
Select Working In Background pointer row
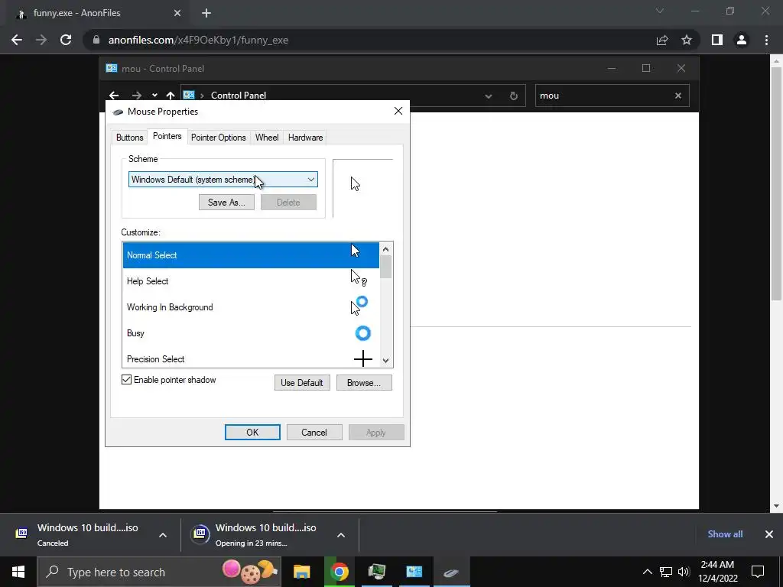[x=251, y=307]
